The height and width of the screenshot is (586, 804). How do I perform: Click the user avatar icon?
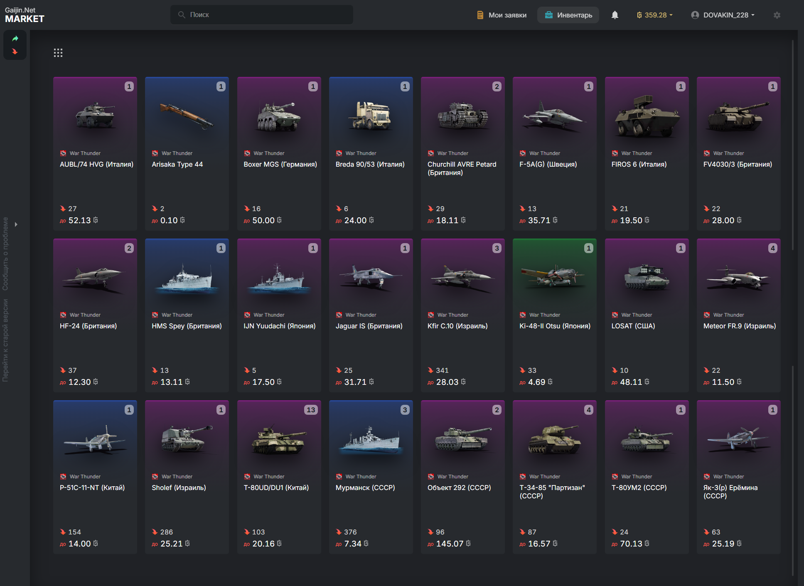[x=695, y=15]
